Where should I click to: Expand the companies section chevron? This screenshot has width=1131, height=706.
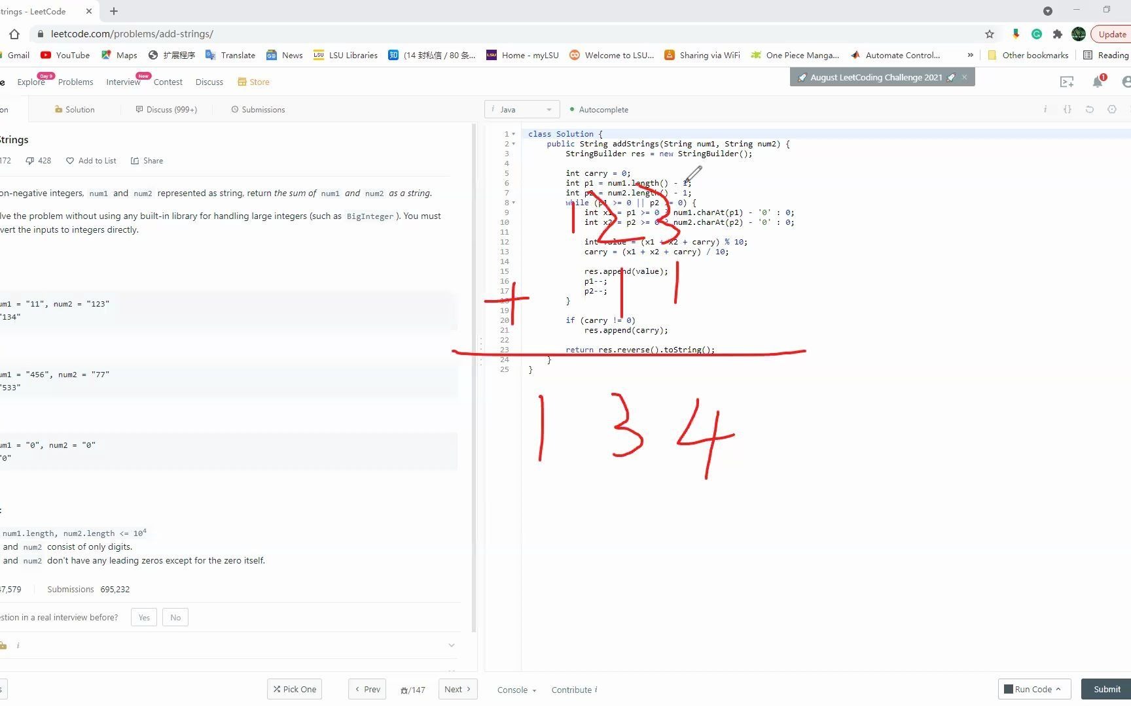click(x=451, y=645)
